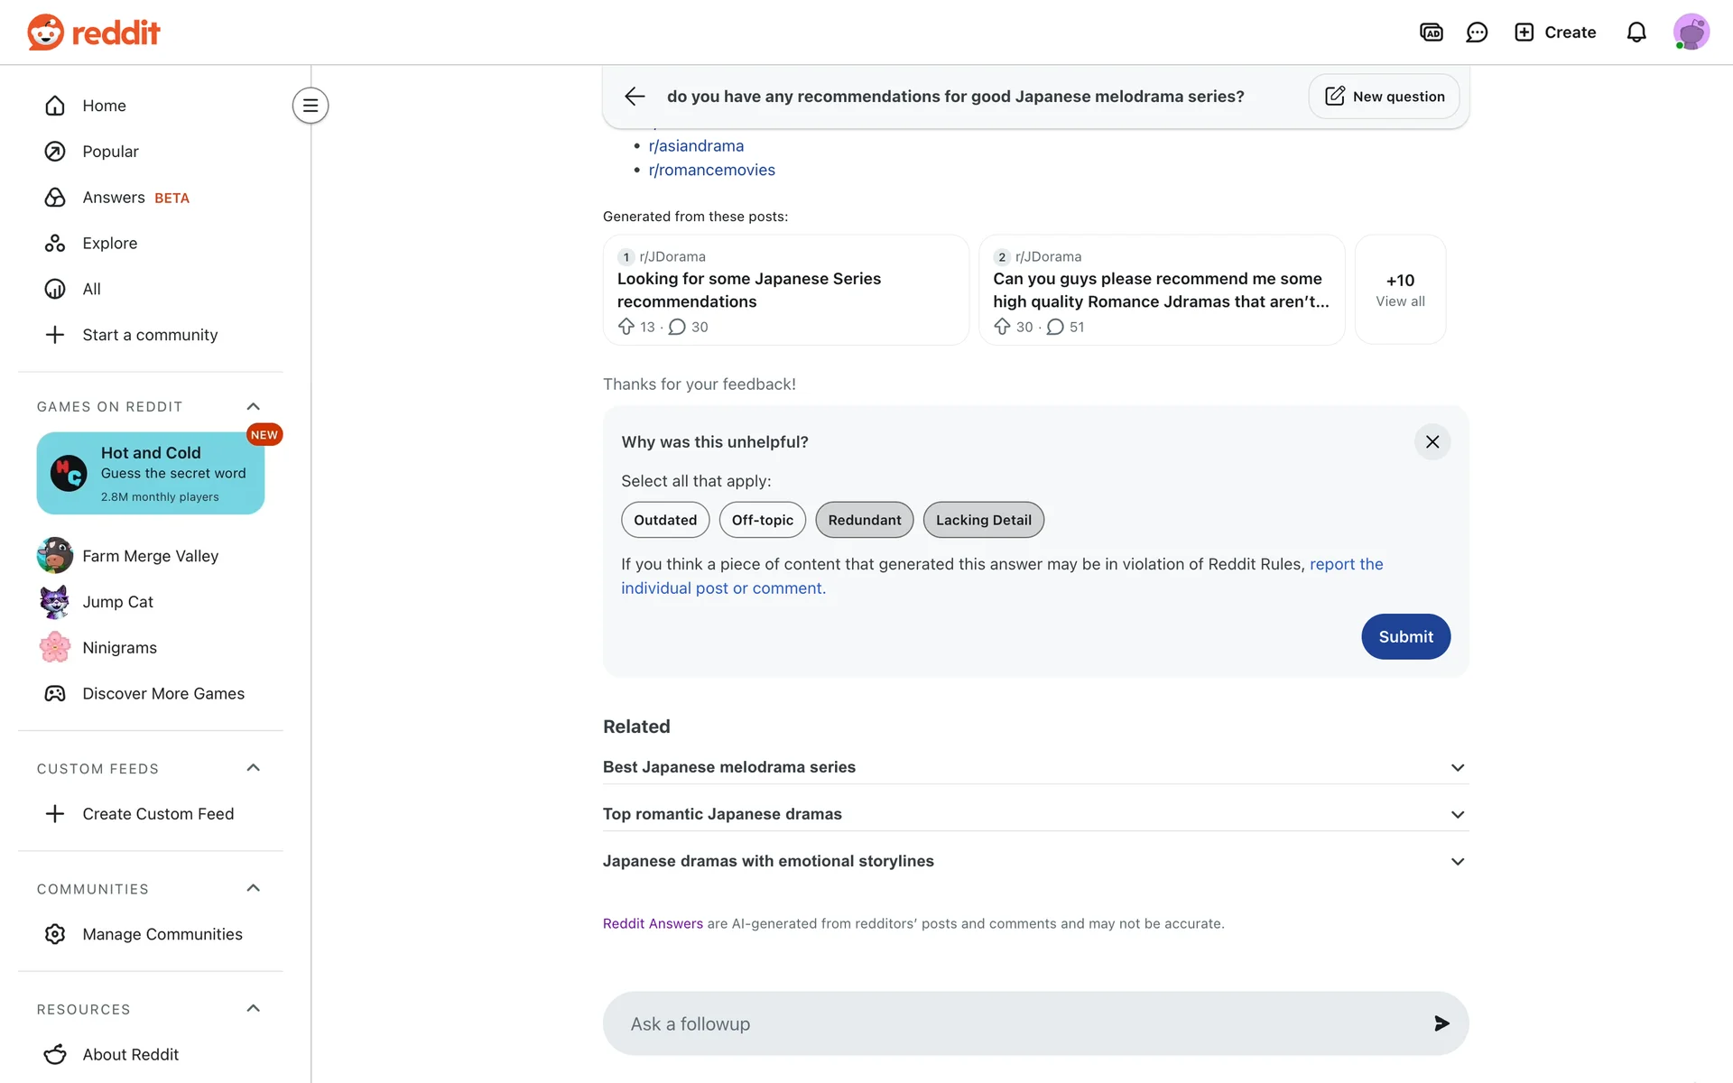Open the advertise icon in header
The width and height of the screenshot is (1733, 1083).
[1431, 32]
